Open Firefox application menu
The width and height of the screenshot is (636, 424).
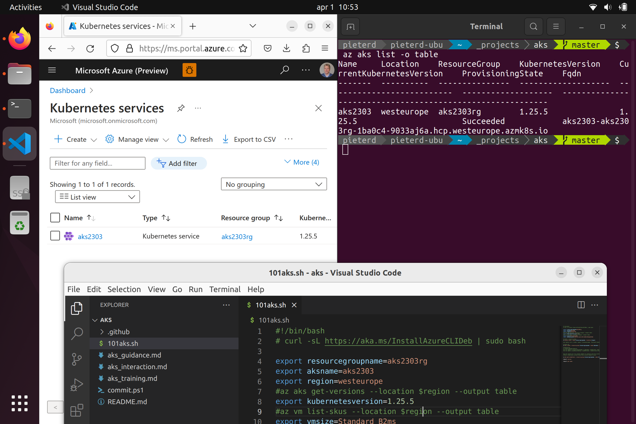click(x=325, y=48)
